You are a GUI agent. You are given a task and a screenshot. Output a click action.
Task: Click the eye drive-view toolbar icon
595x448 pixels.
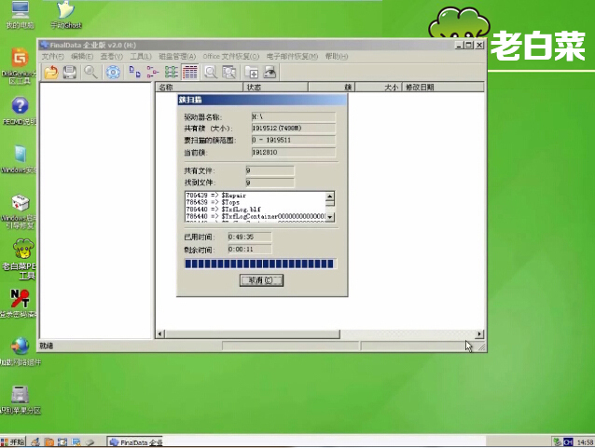point(270,72)
